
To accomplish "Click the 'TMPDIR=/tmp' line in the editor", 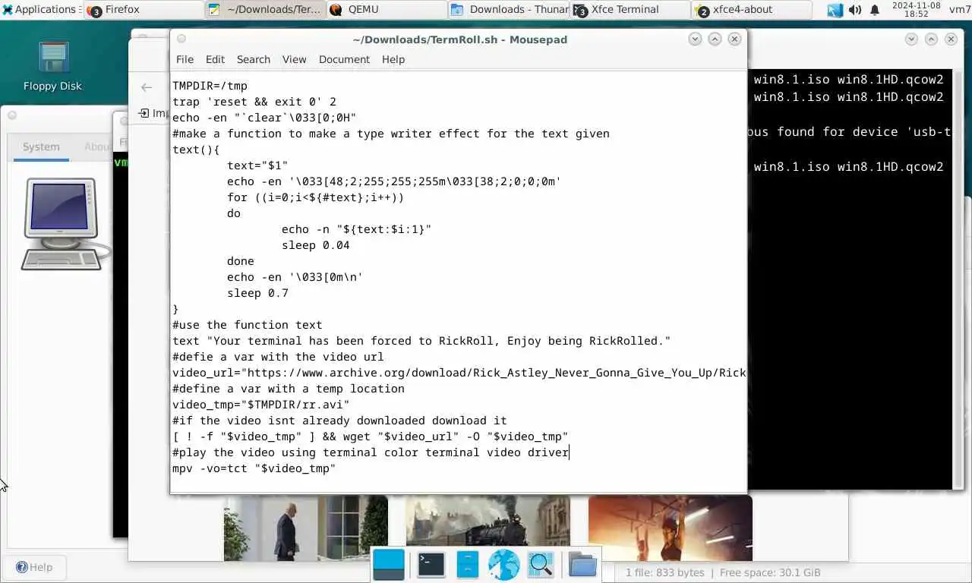I will coord(210,86).
